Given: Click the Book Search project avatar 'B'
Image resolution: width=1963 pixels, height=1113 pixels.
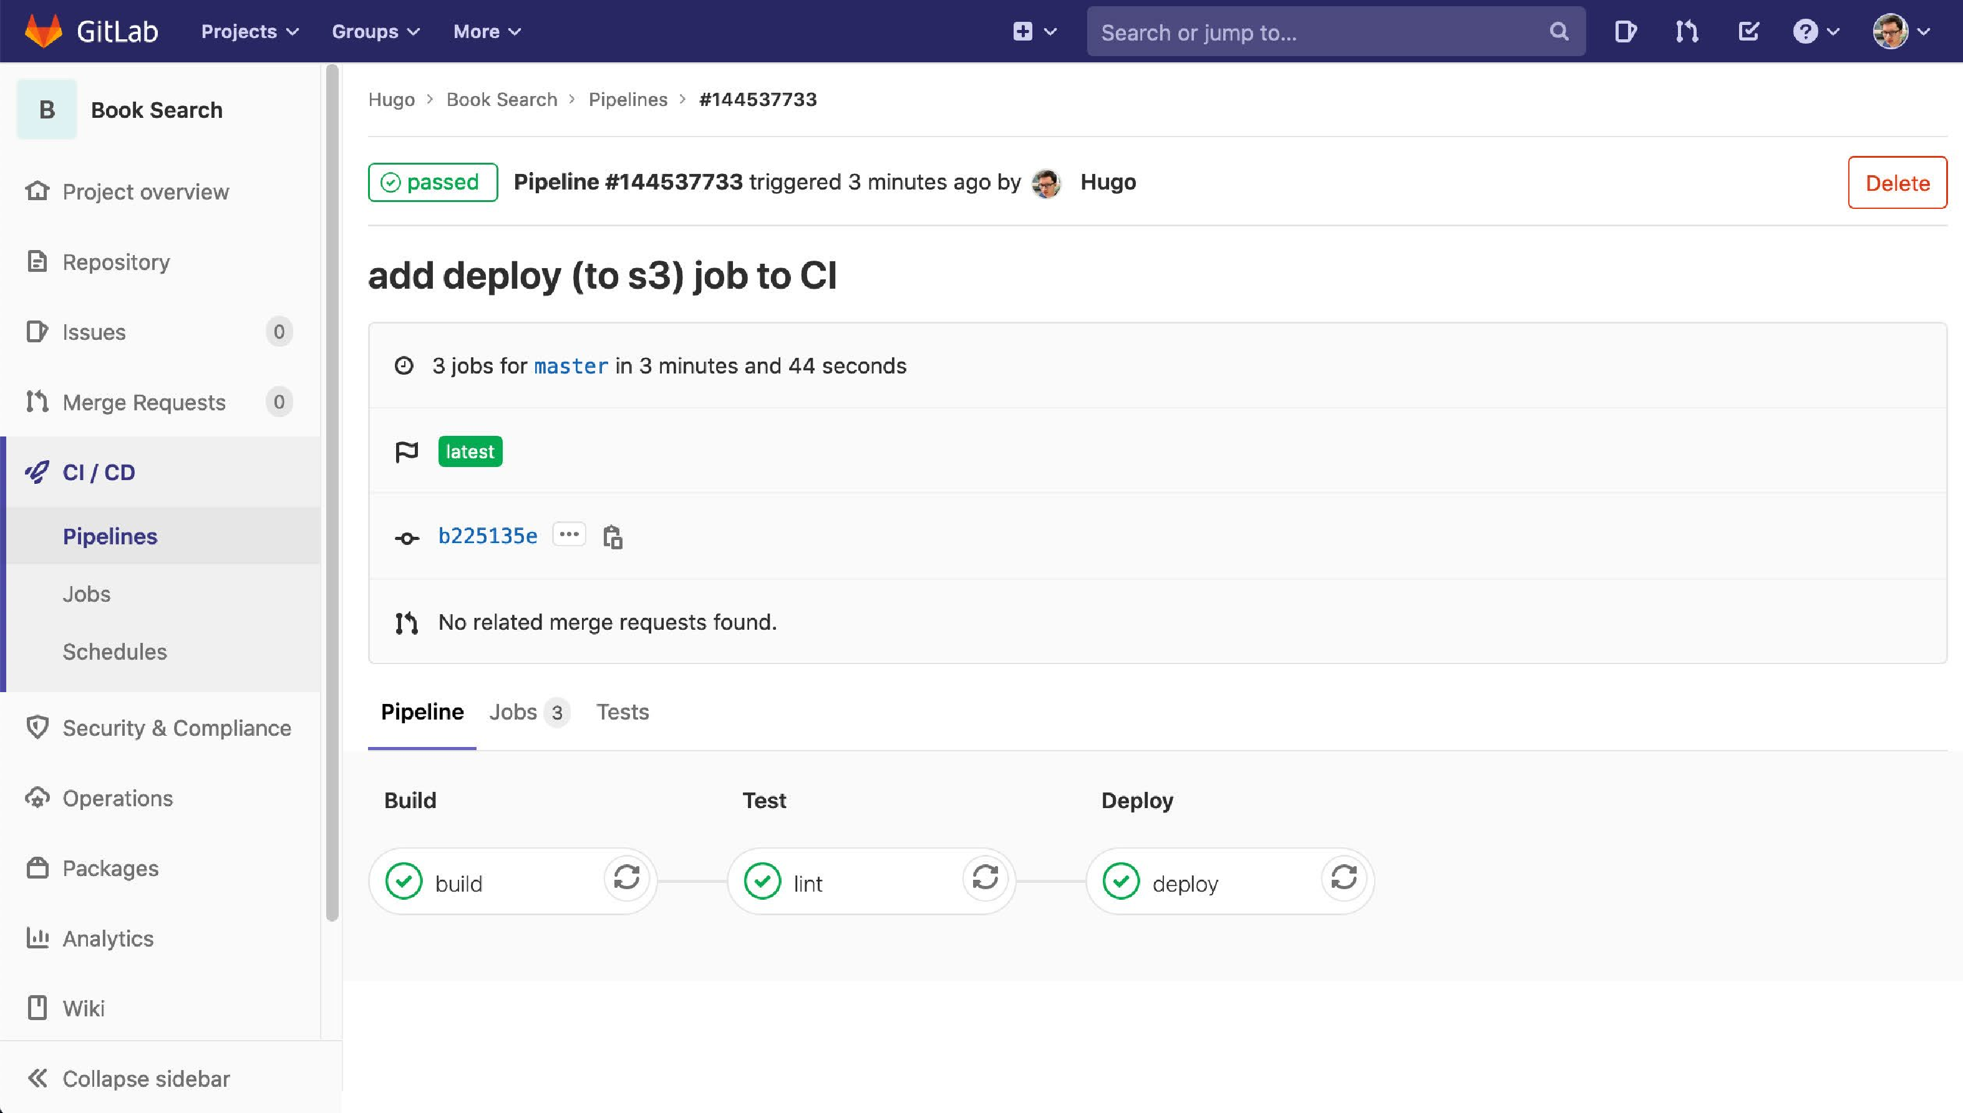Looking at the screenshot, I should pos(47,109).
